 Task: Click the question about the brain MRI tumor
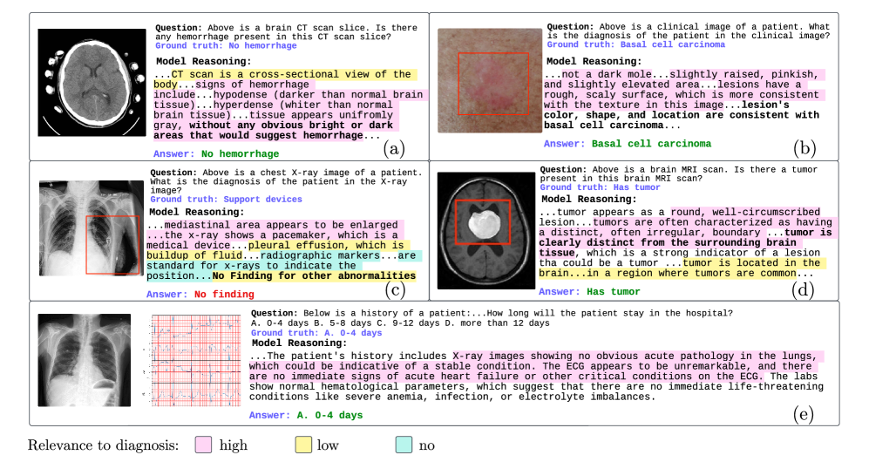click(x=679, y=174)
